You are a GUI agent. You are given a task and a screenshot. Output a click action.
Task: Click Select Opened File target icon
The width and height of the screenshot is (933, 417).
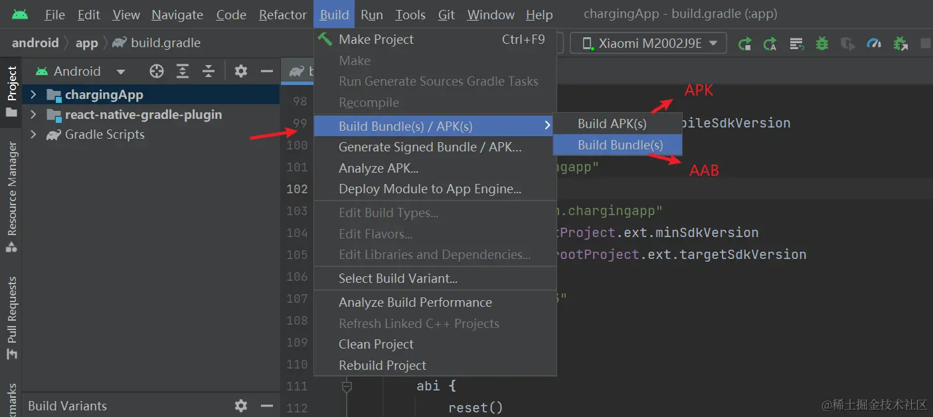coord(157,71)
